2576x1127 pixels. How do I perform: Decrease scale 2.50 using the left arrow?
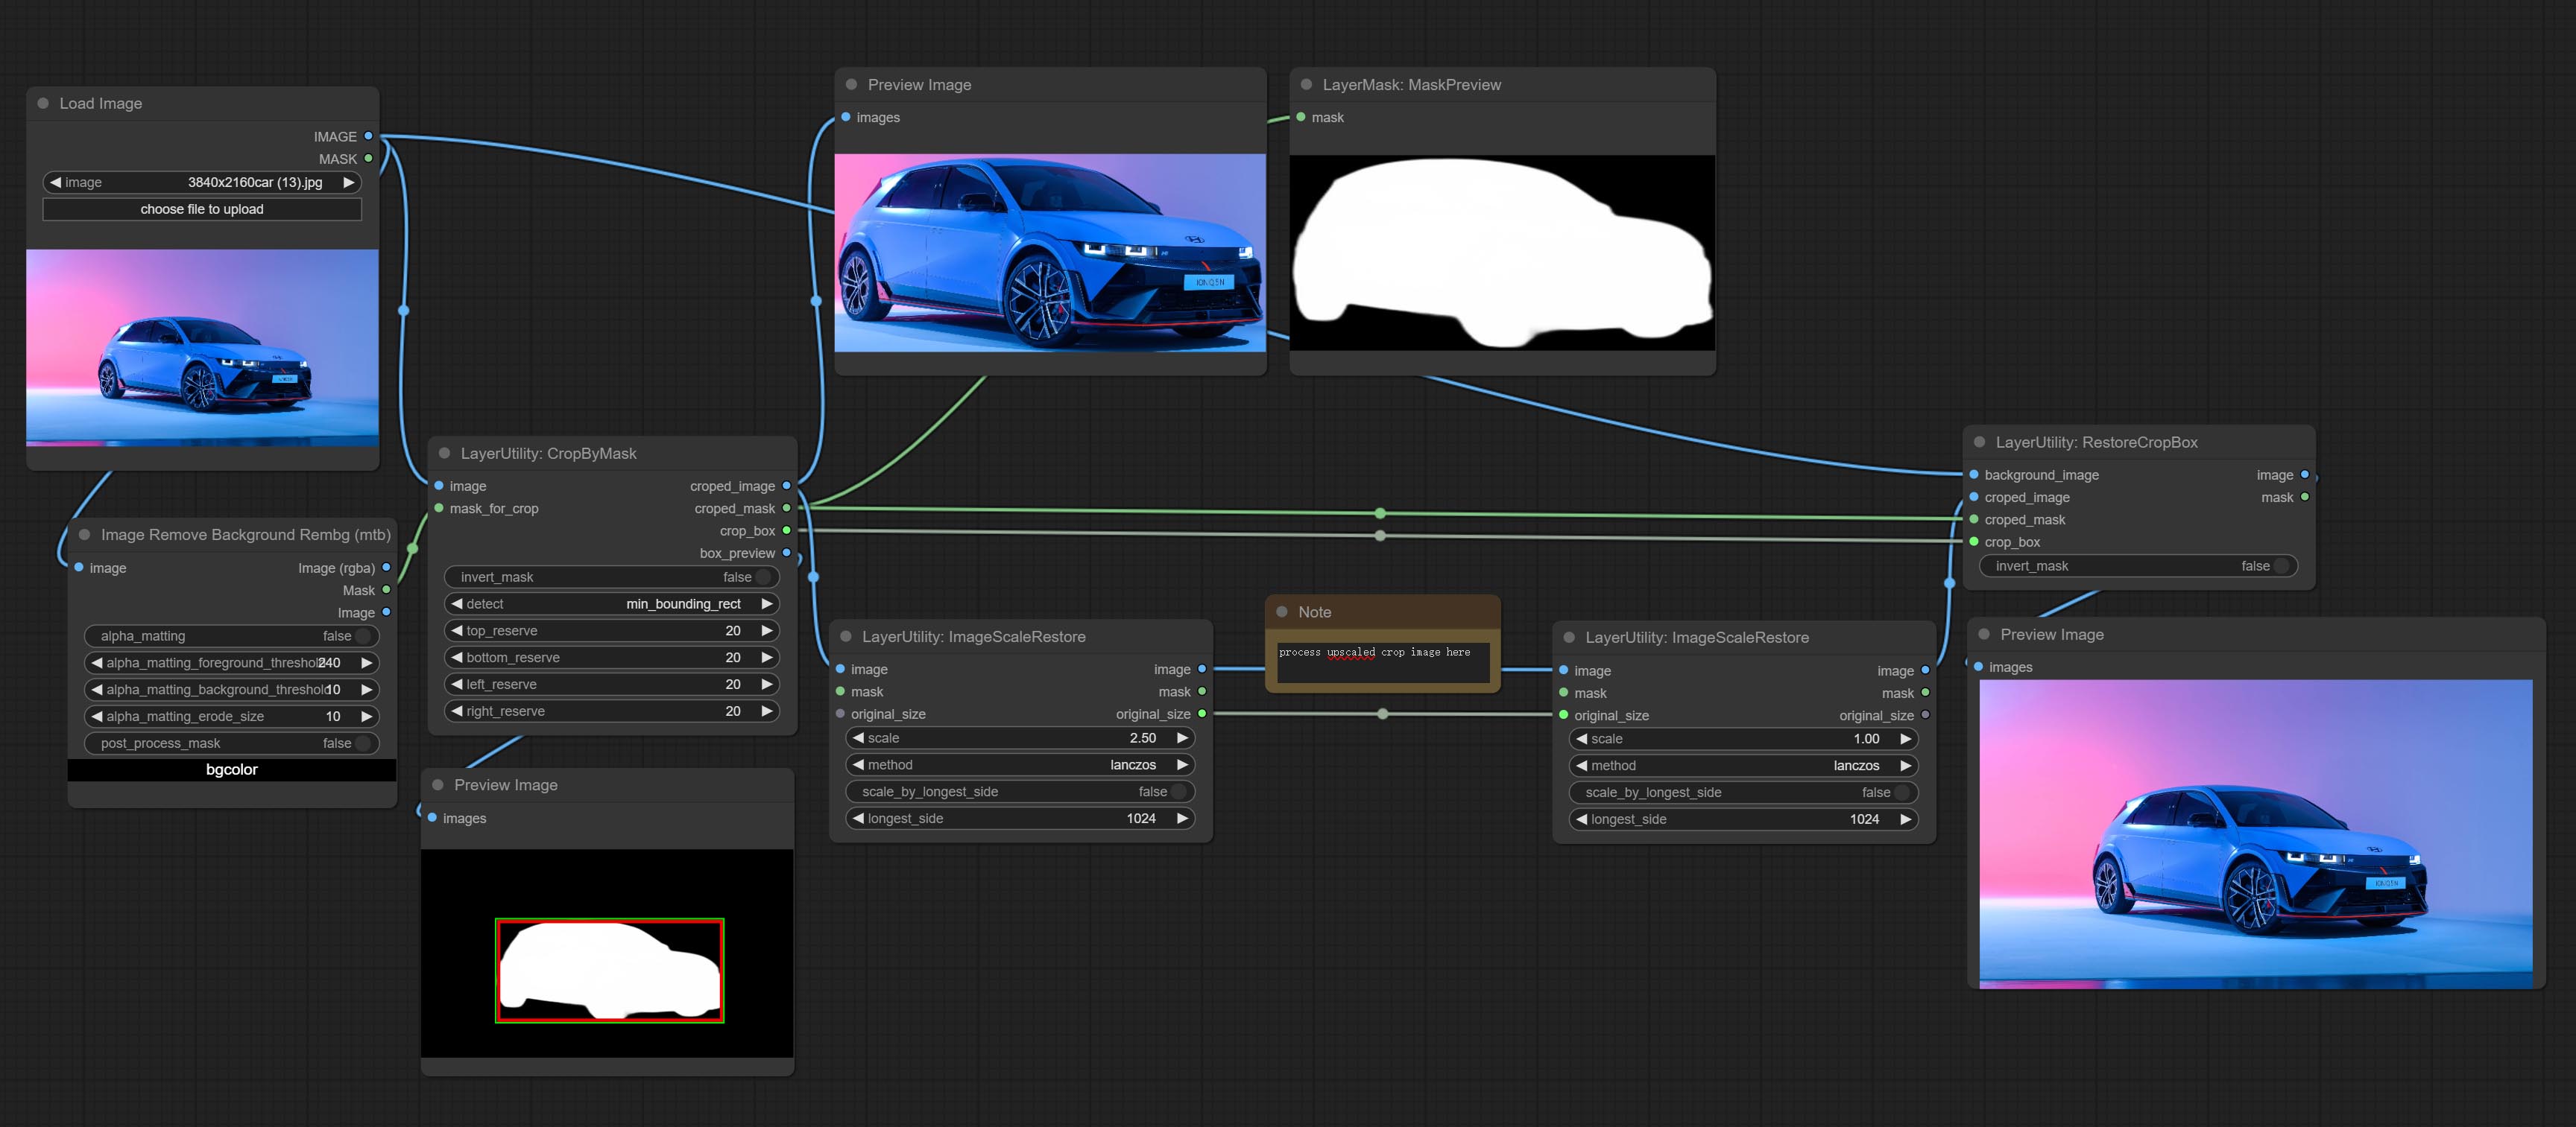point(858,738)
